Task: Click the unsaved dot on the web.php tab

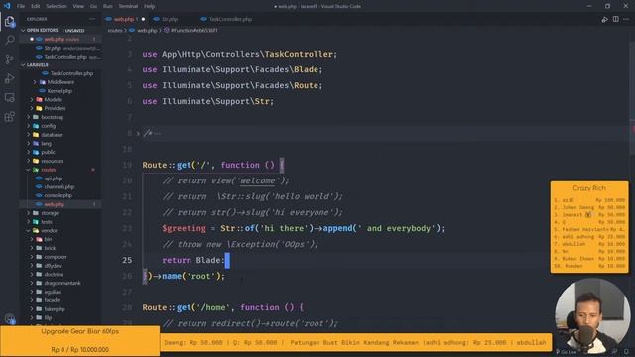Action: click(x=143, y=19)
